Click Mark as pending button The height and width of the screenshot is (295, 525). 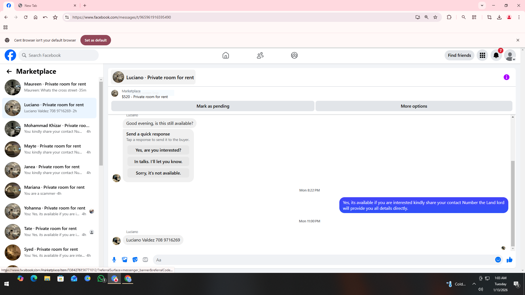pyautogui.click(x=213, y=106)
